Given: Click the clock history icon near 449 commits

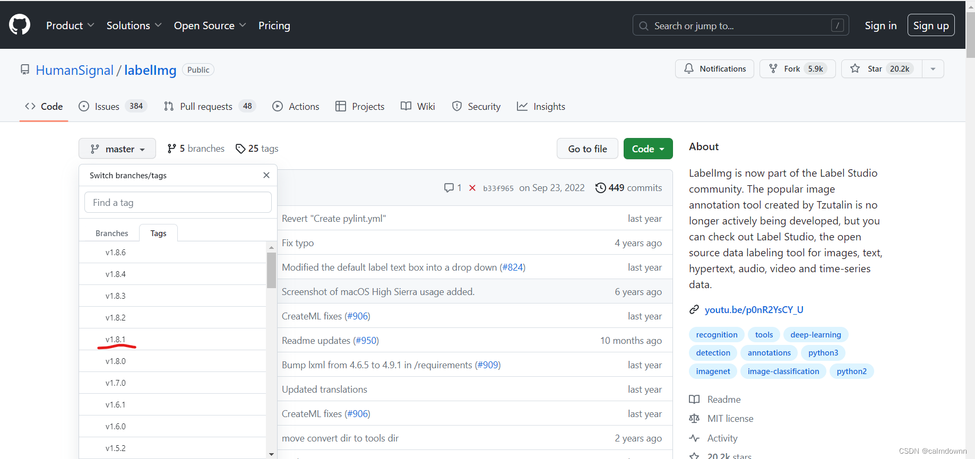Looking at the screenshot, I should point(600,188).
